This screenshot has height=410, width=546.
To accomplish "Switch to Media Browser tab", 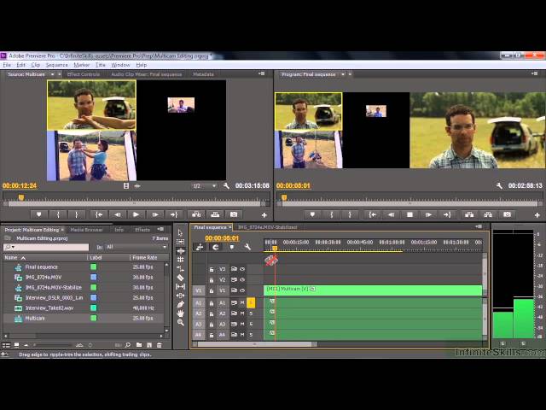I will pos(86,230).
